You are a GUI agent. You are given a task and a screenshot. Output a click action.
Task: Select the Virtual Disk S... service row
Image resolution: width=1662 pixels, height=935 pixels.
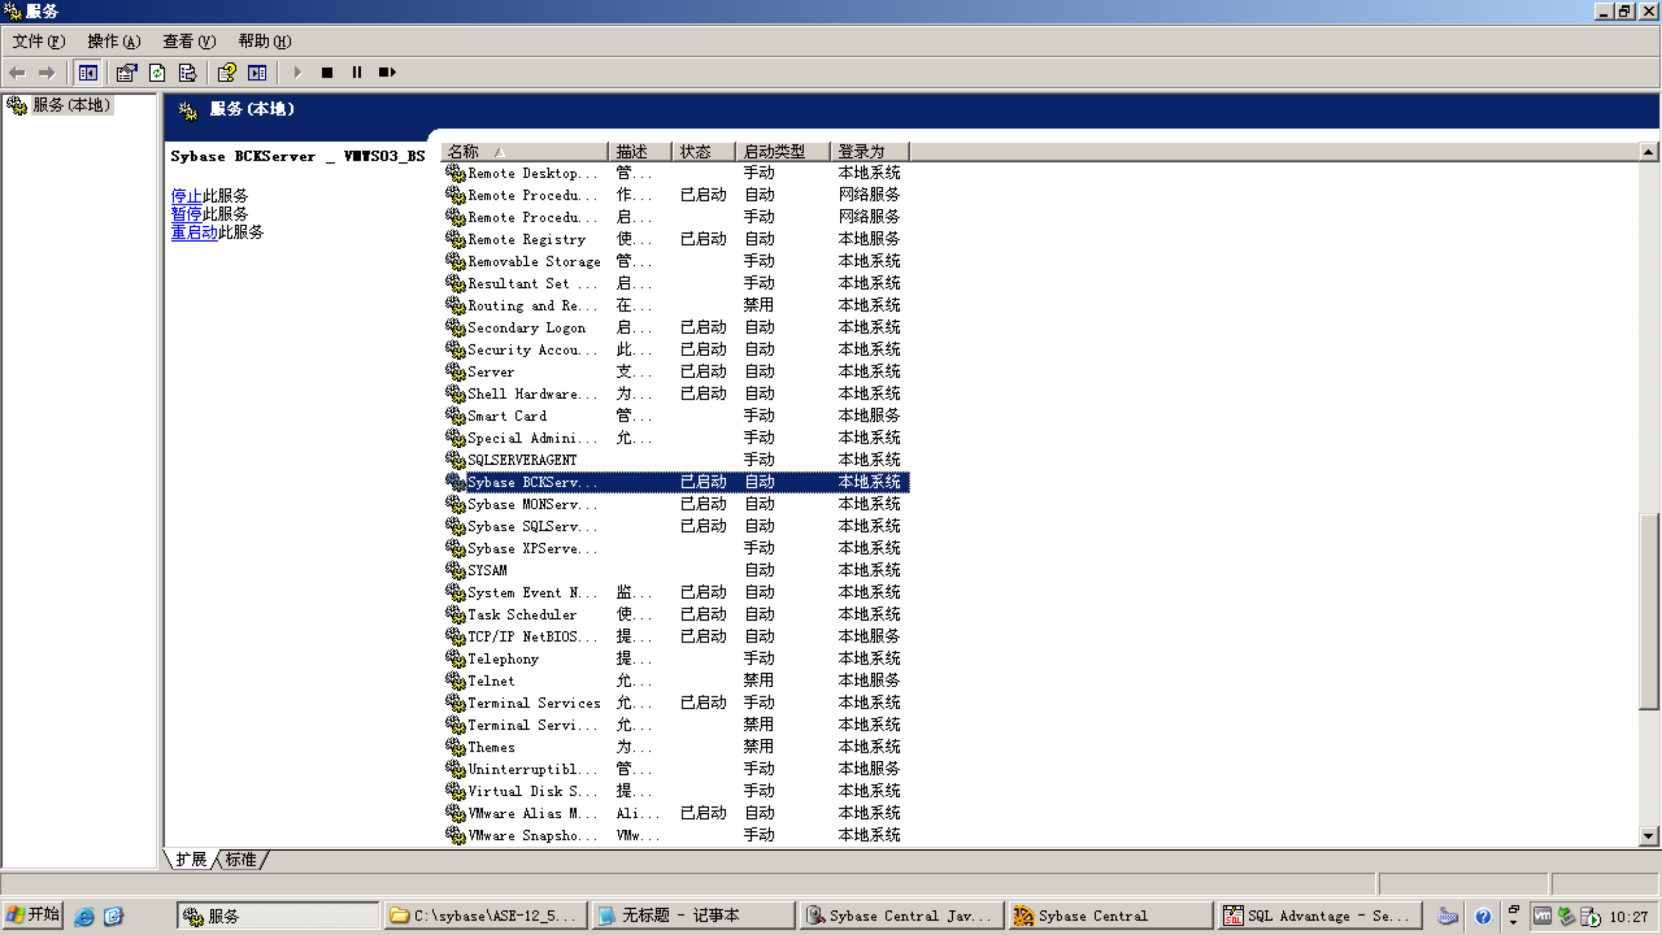pyautogui.click(x=677, y=791)
